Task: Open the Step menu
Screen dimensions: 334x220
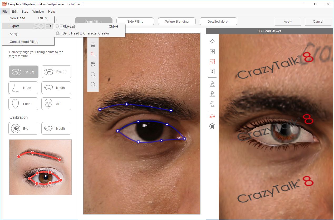Action: click(25, 11)
